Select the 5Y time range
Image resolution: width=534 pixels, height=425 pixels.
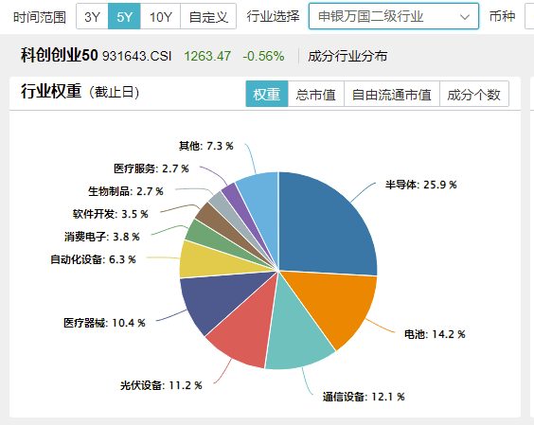coord(124,16)
